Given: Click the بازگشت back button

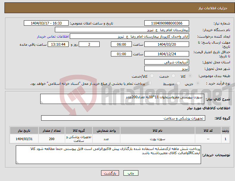Looking at the screenshot, I should [110, 173].
